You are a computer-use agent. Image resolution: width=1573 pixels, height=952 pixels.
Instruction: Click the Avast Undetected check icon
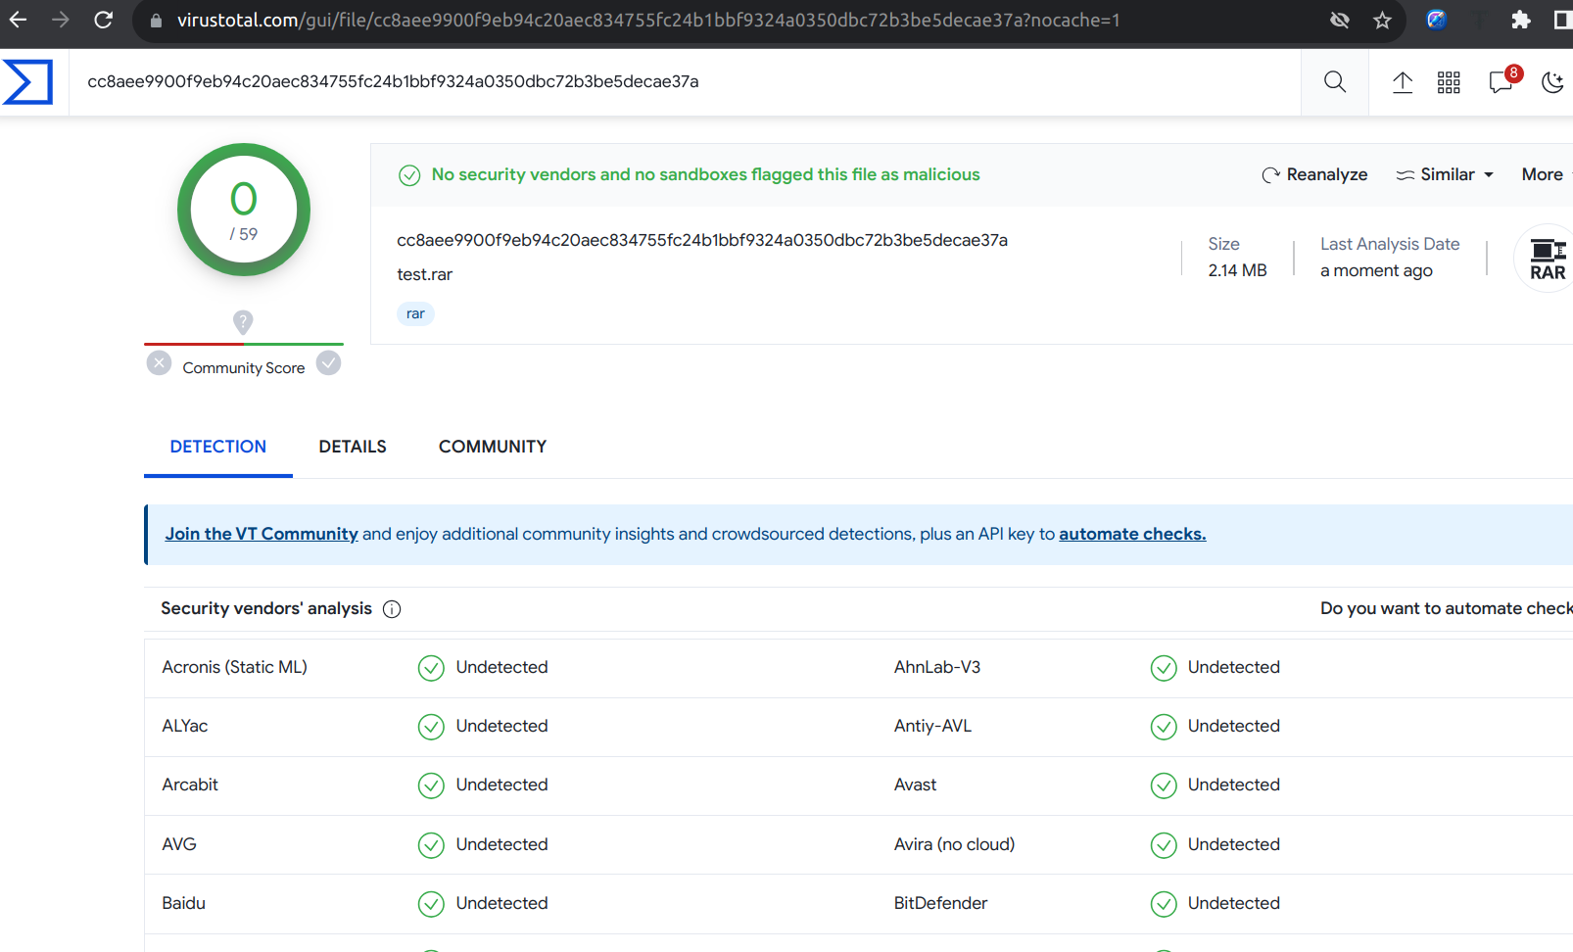(1164, 785)
